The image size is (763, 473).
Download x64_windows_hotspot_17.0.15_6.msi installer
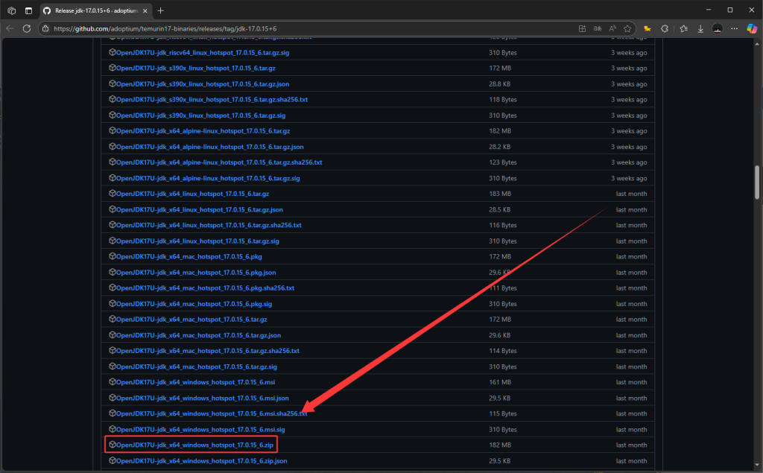click(195, 382)
